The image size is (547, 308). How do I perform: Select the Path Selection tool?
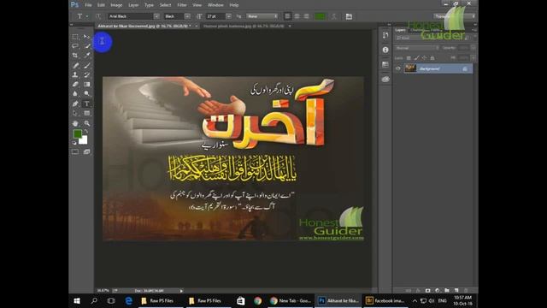tap(75, 113)
